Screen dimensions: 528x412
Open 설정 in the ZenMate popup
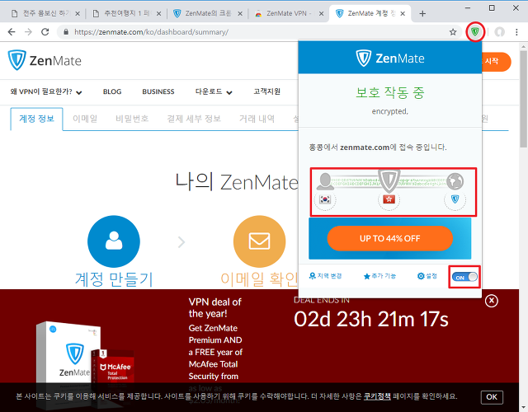427,276
